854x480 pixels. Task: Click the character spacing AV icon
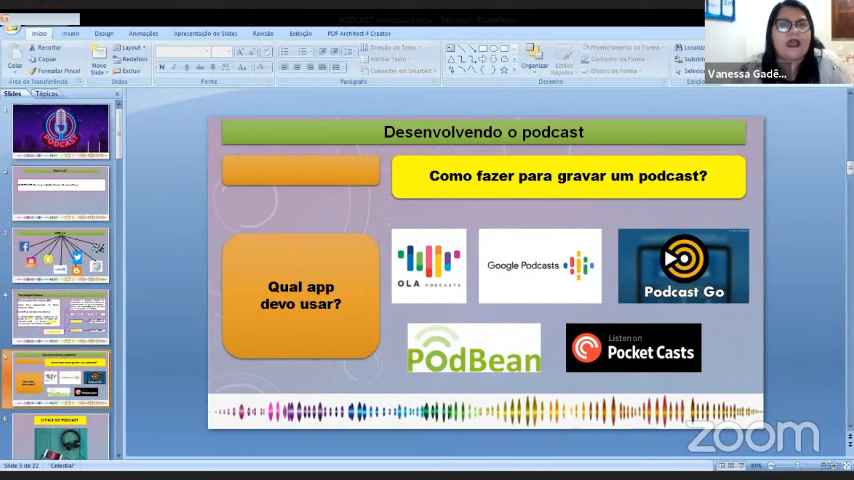click(226, 67)
